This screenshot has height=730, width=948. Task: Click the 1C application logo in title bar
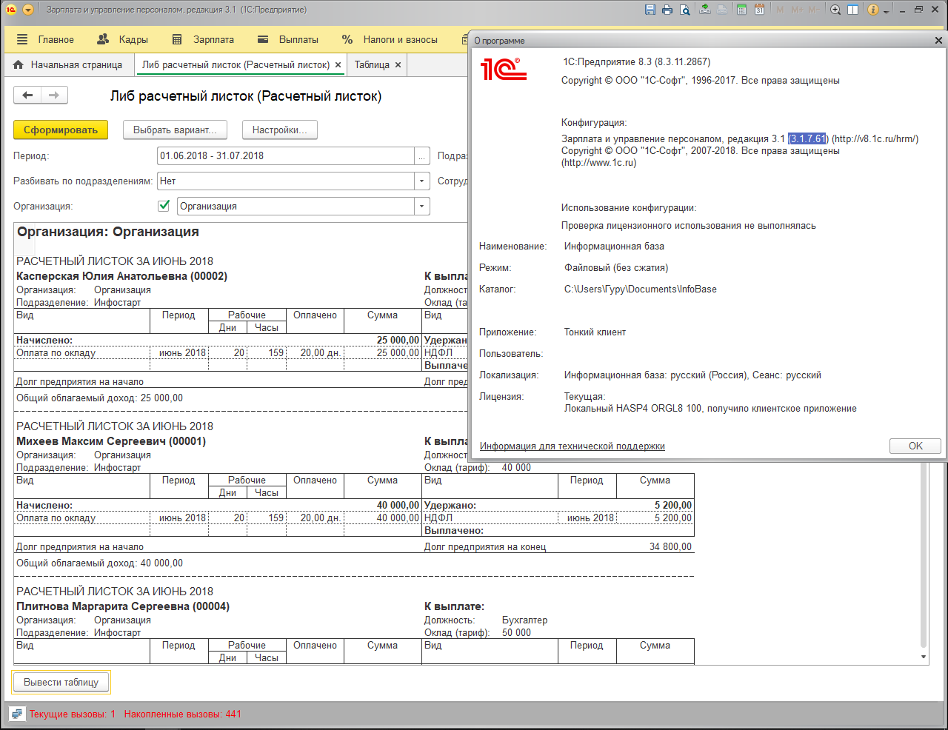11,10
